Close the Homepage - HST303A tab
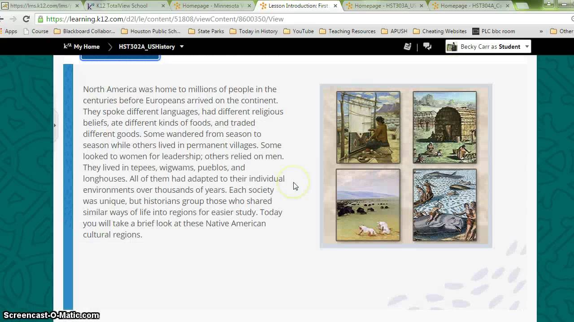Viewport: 574px width, 322px height. [422, 6]
